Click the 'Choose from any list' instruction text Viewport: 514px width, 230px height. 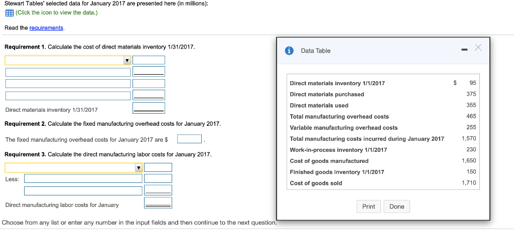pos(139,223)
